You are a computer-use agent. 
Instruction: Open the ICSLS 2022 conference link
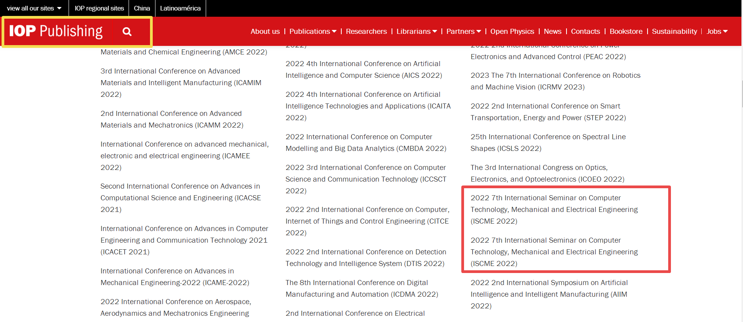tap(548, 143)
